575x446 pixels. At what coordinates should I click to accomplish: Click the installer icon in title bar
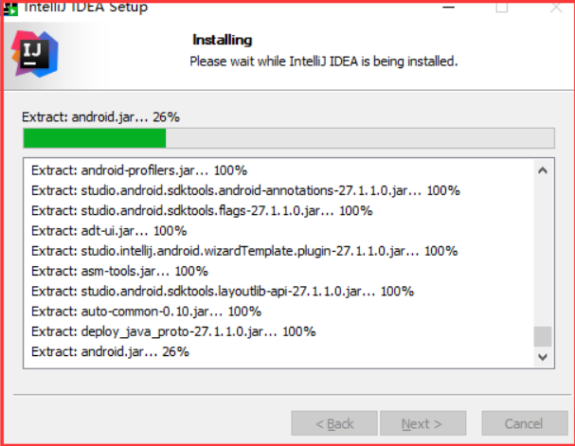[x=10, y=9]
